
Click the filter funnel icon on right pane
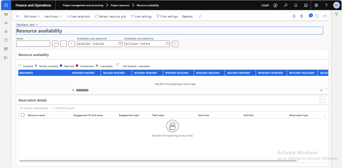337,14
